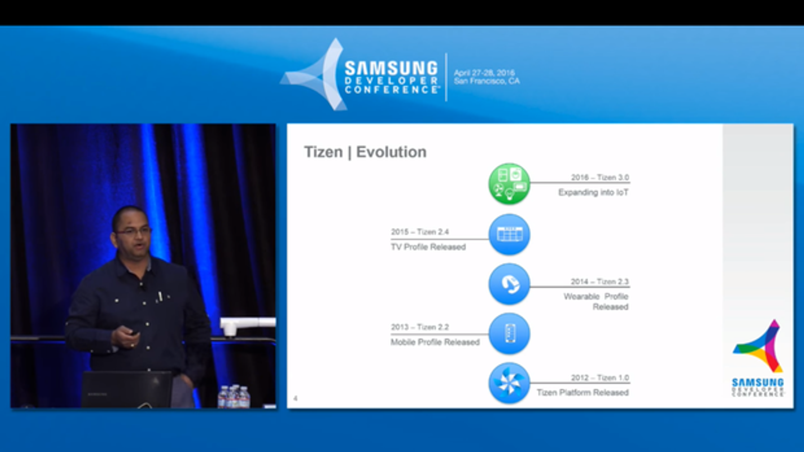Select the "2016 – Tizen 3.0" label
Viewport: 804px width, 452px height.
(600, 177)
